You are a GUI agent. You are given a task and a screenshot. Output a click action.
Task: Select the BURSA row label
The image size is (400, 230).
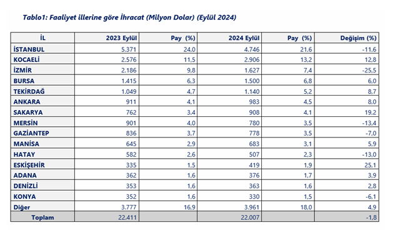tap(24, 81)
